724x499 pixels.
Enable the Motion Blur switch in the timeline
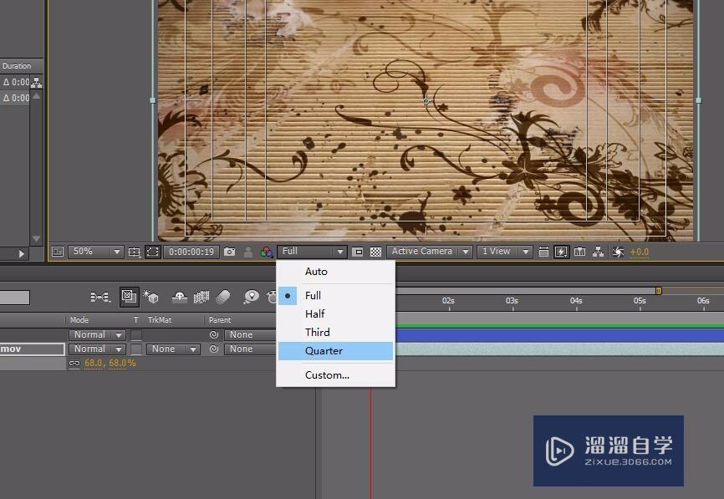(223, 297)
